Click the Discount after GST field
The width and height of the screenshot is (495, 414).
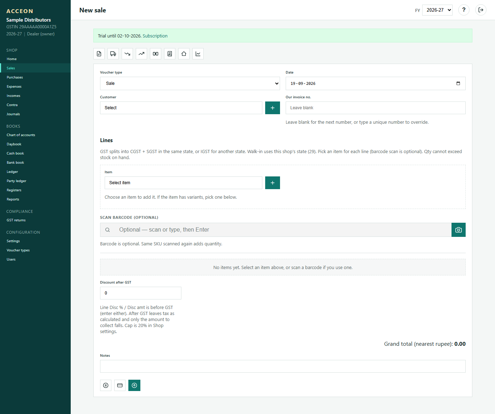point(141,293)
